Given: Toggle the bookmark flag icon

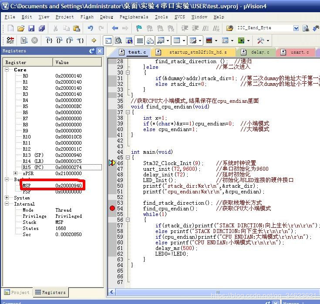Looking at the screenshot, I should coord(139,28).
